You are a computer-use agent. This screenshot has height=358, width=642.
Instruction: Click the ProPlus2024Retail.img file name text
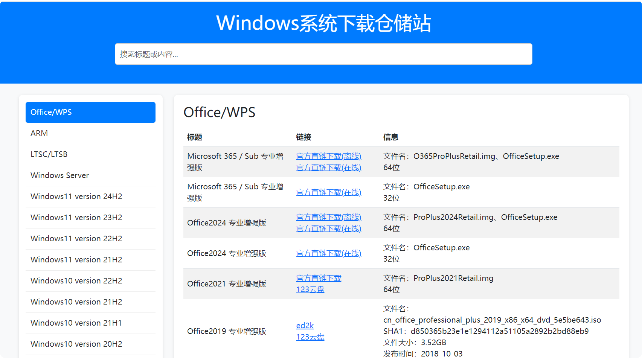453,217
